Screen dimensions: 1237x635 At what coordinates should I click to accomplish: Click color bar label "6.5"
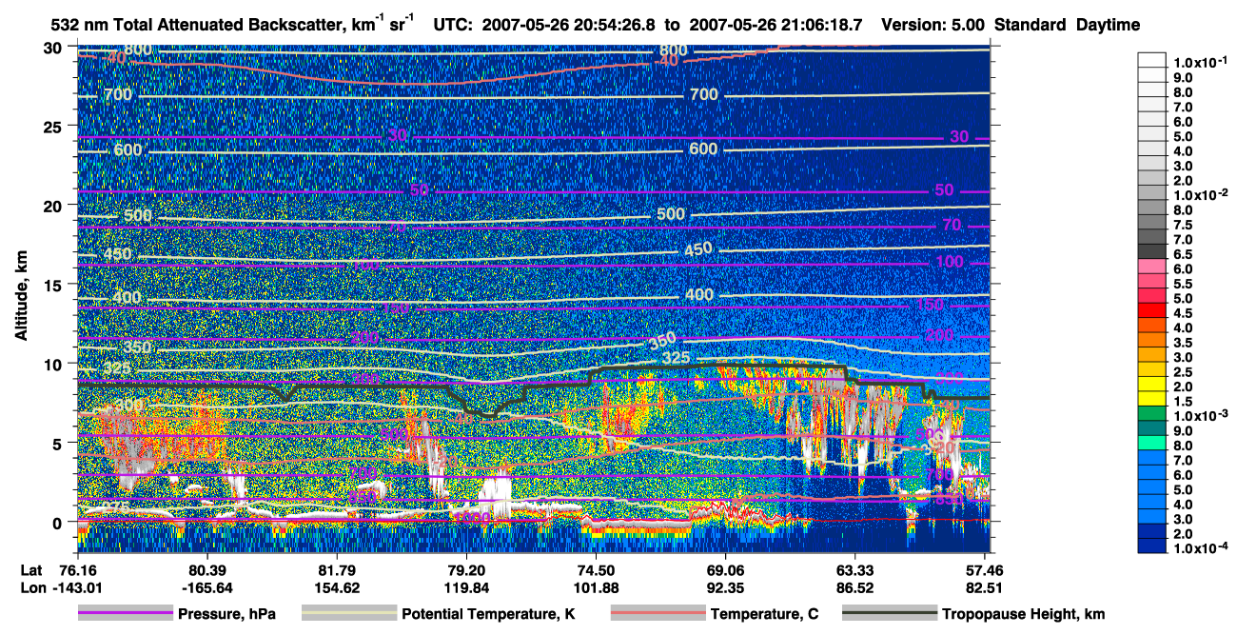click(x=1182, y=254)
